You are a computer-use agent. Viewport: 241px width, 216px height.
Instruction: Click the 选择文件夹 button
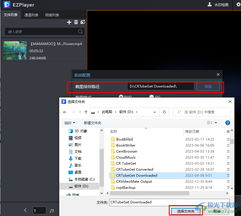(x=186, y=211)
